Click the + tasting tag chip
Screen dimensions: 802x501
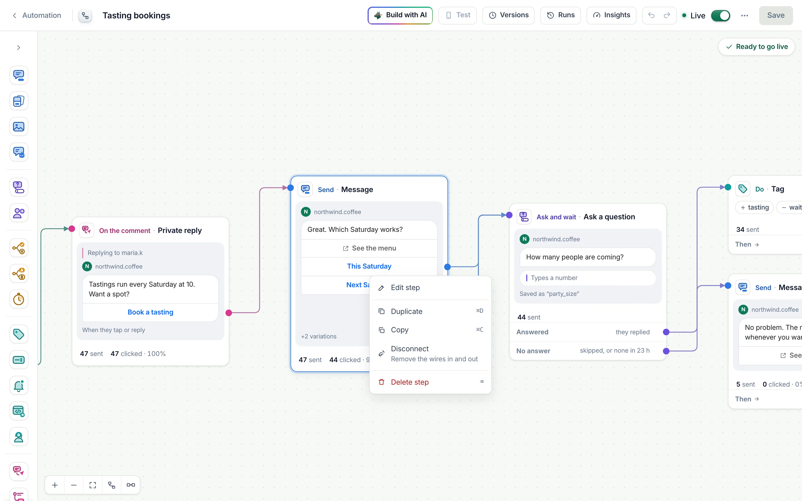[754, 207]
